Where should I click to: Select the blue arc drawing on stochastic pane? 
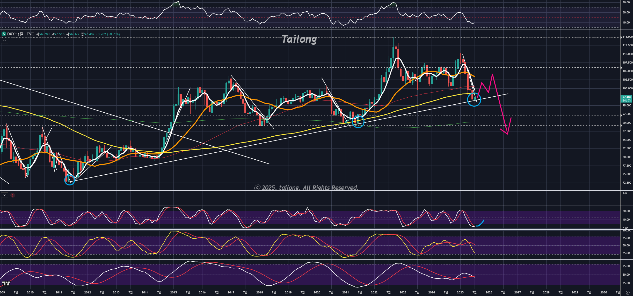click(480, 224)
